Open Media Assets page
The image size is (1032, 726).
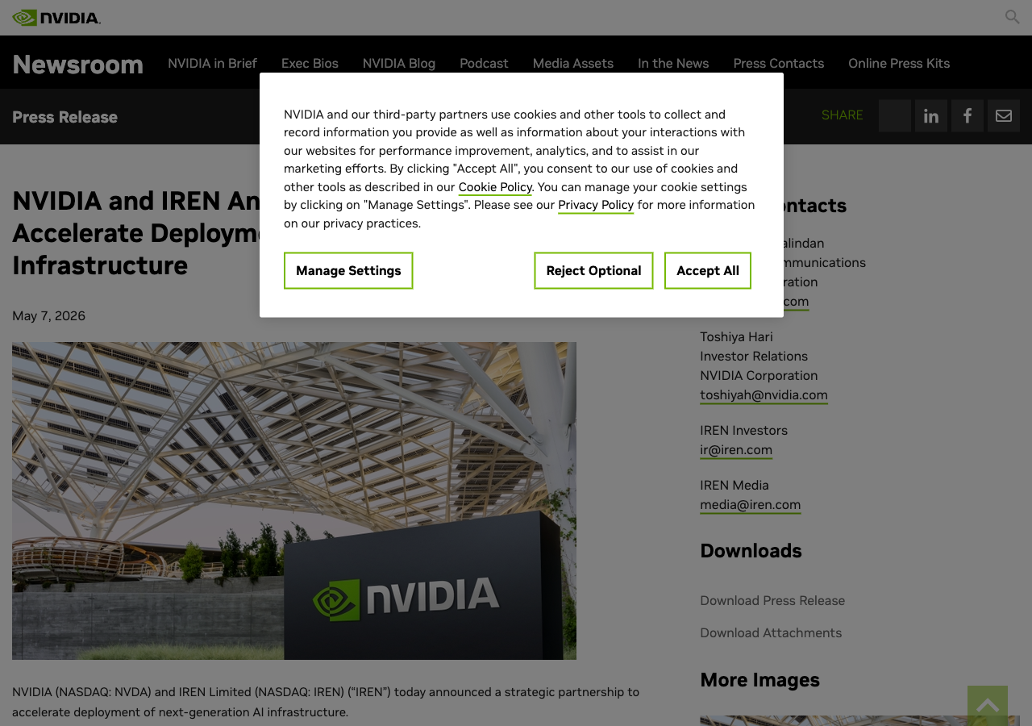(x=572, y=63)
